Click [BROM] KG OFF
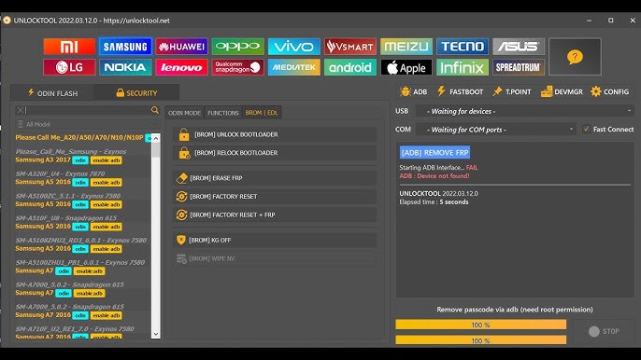Viewport: 641px width, 360px height. click(x=275, y=240)
